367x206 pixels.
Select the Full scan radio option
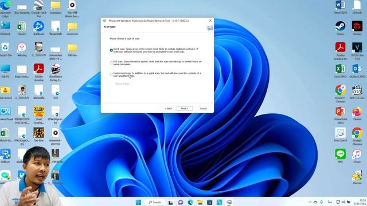(x=111, y=63)
